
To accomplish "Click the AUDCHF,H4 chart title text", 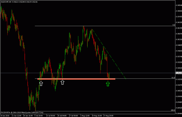I will click(6, 2).
